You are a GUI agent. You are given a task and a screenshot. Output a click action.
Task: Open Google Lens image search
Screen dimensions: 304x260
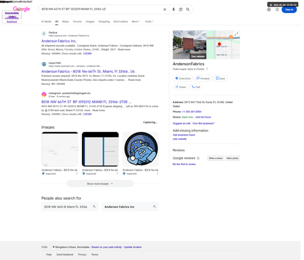coord(181,10)
